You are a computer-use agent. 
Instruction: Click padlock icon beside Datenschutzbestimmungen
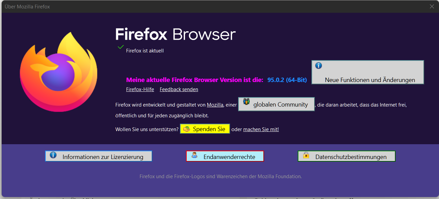coord(306,155)
